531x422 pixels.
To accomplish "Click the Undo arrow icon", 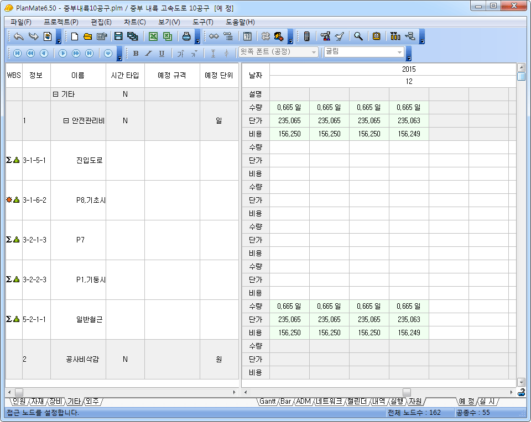I will pos(19,36).
